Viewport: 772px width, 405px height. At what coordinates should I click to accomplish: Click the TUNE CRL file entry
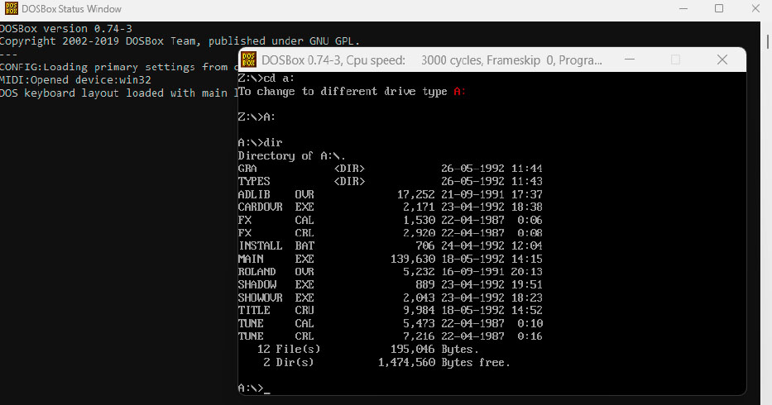(390, 336)
